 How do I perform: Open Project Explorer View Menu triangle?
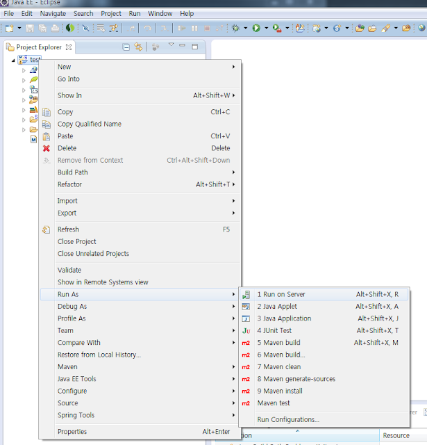tap(171, 44)
